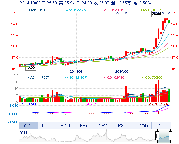Select the BOLL indicator tab
Image resolution: width=179 pixels, height=144 pixels.
[x=66, y=125]
